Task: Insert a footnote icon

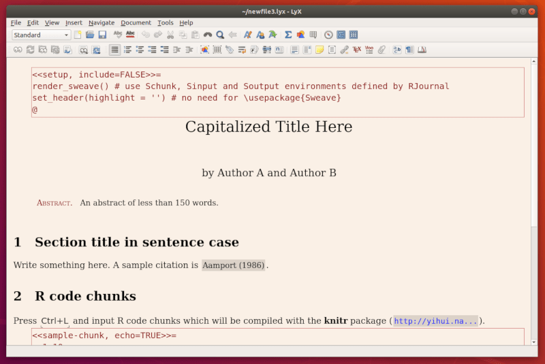Action: [x=294, y=50]
